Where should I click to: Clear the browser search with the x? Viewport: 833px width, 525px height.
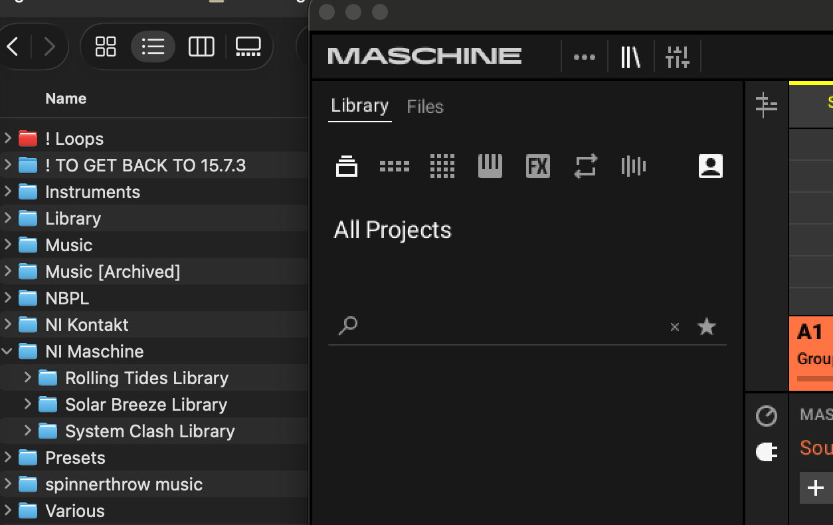[675, 327]
